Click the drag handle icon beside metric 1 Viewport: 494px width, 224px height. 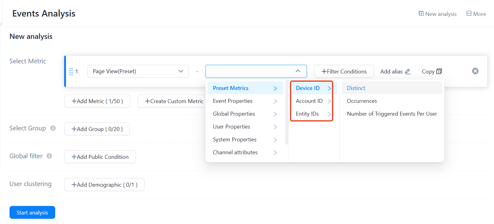point(71,72)
